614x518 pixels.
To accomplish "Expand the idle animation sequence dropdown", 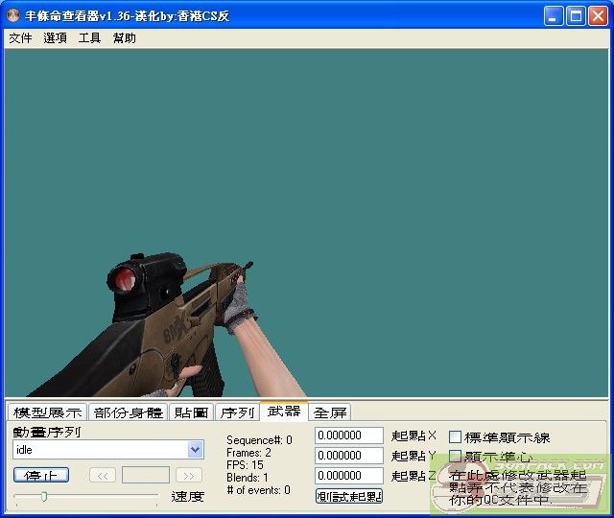I will 195,450.
